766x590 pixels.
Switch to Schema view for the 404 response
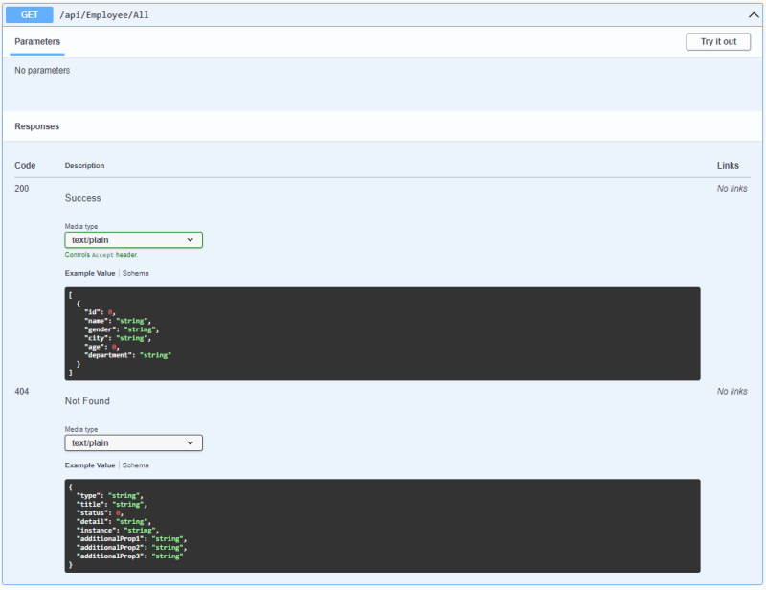click(x=135, y=465)
